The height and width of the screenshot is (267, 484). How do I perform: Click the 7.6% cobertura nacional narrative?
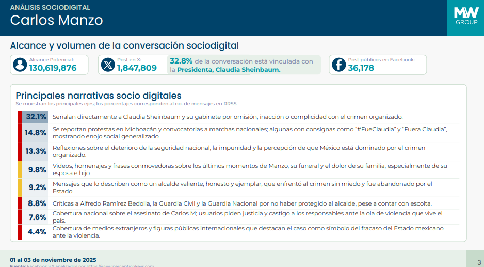[247, 216]
